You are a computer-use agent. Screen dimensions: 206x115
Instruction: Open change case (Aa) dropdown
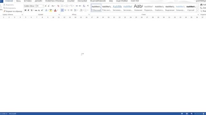(53, 6)
